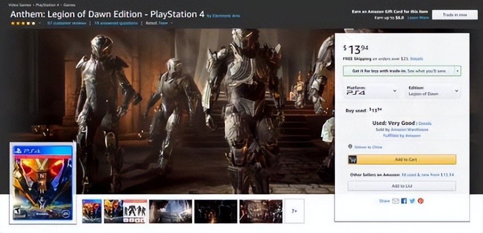
Task: Open the Edition Legion of Dawn dropdown
Action: coord(432,91)
